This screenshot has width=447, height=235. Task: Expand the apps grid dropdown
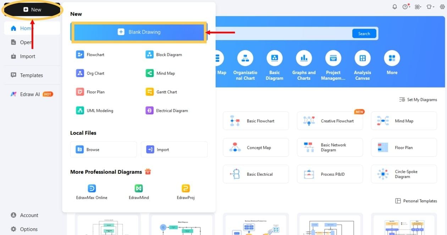pos(418,6)
